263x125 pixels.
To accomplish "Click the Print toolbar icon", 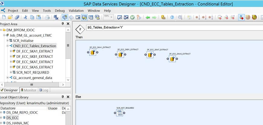I will click(47, 17).
